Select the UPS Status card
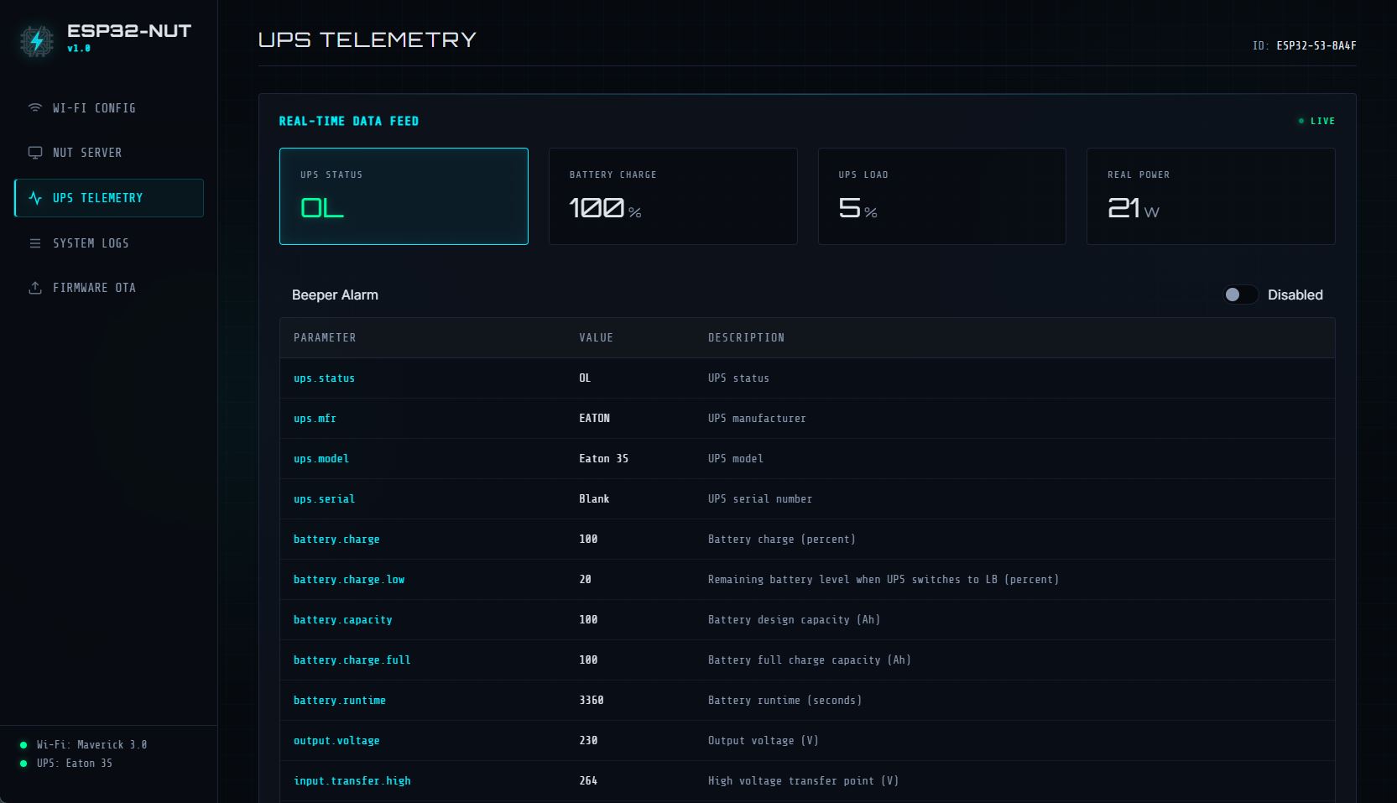The width and height of the screenshot is (1397, 803). (404, 196)
